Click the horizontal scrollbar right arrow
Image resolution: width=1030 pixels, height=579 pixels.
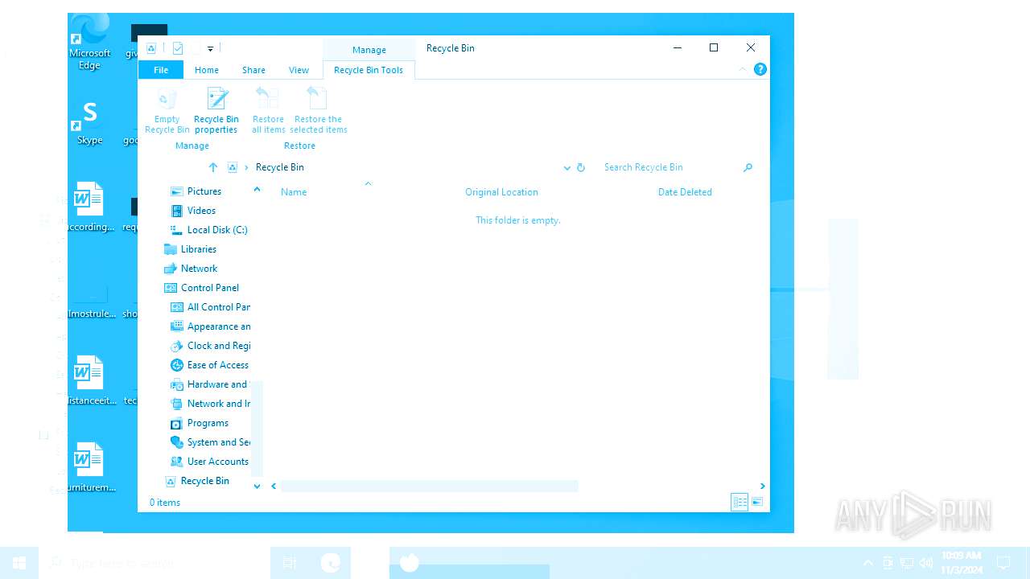tap(762, 486)
